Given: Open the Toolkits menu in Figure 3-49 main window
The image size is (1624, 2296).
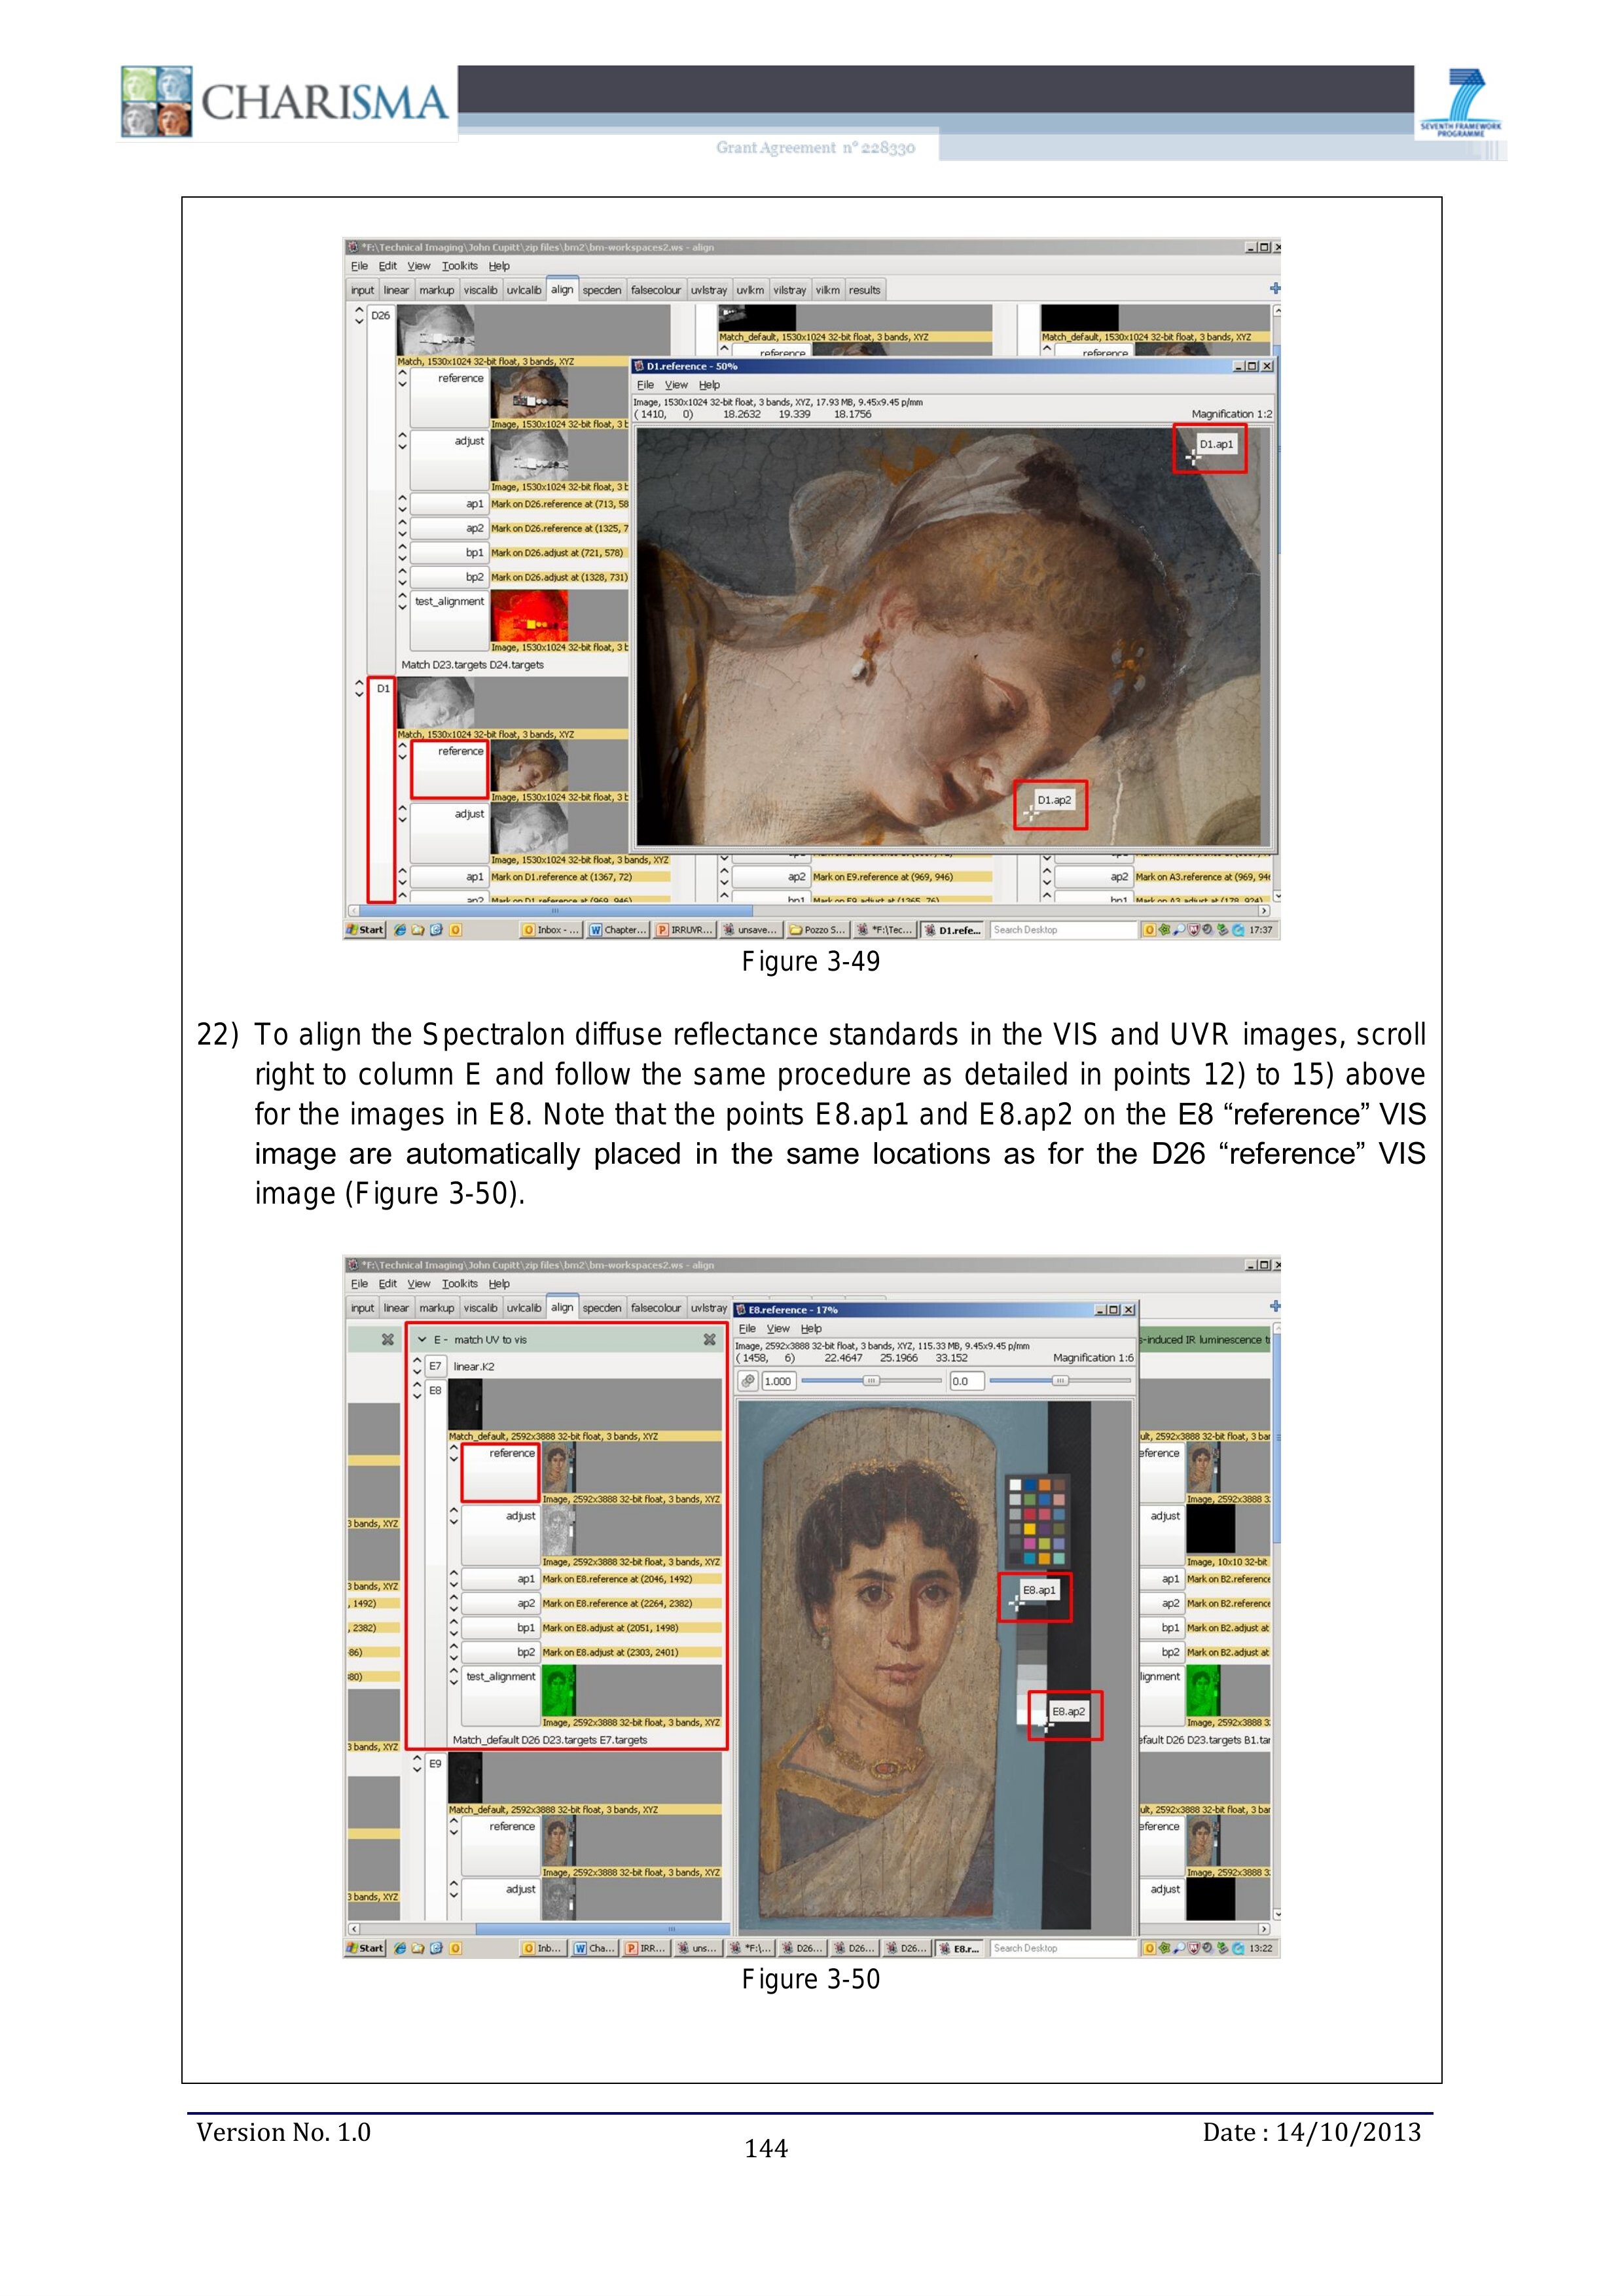Looking at the screenshot, I should [459, 266].
